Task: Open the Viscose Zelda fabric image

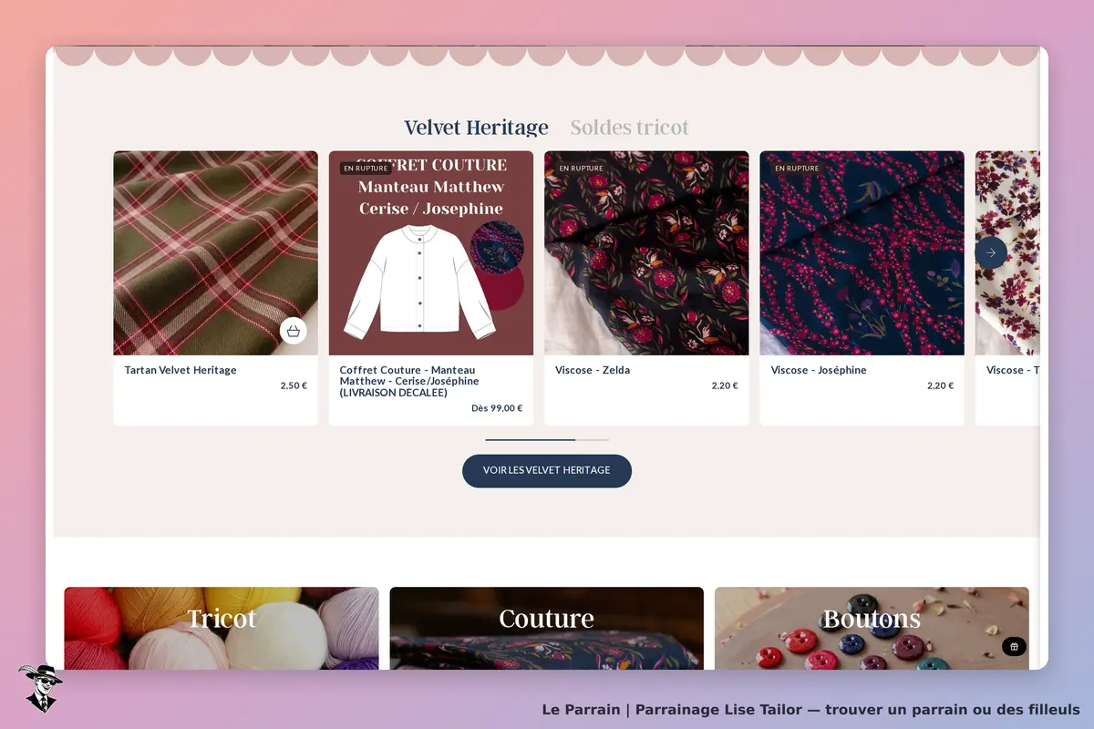Action: [646, 253]
